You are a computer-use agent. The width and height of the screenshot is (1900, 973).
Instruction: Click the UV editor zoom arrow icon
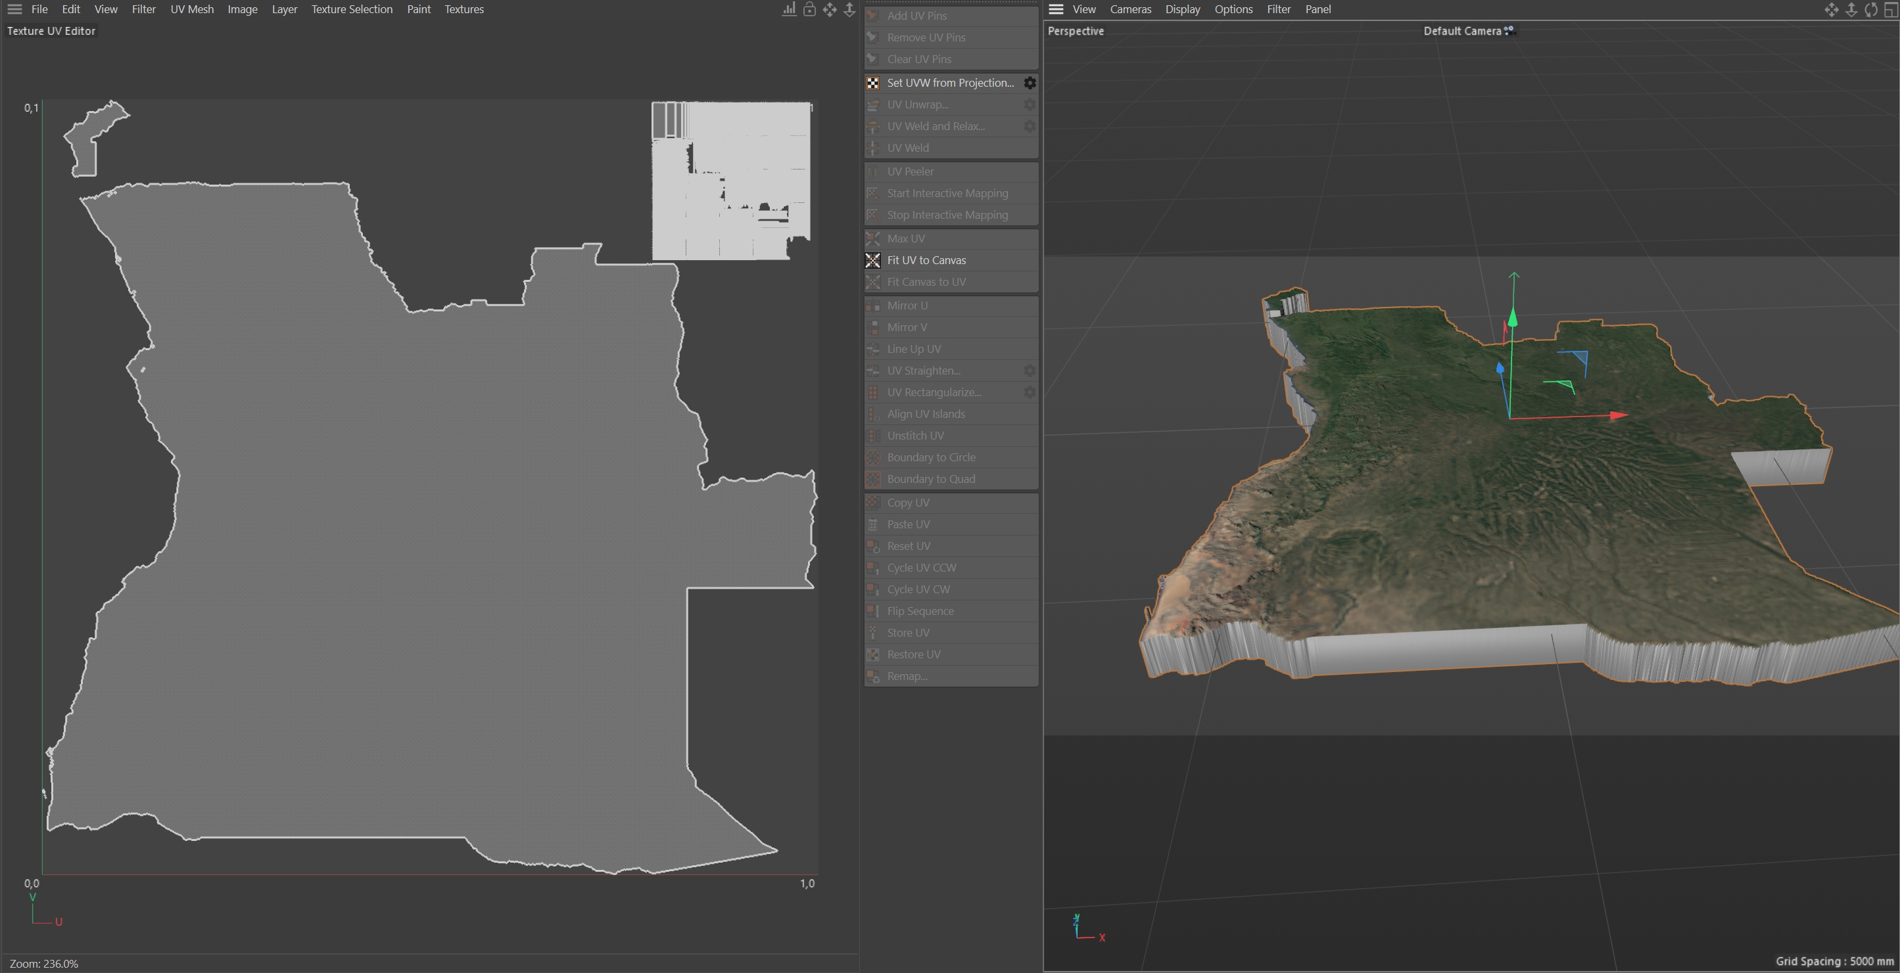849,10
